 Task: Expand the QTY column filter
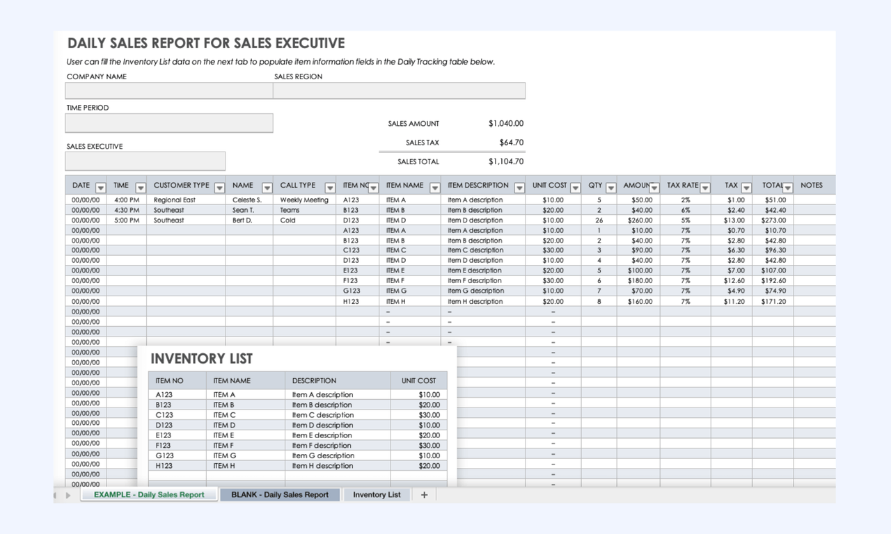click(x=610, y=188)
